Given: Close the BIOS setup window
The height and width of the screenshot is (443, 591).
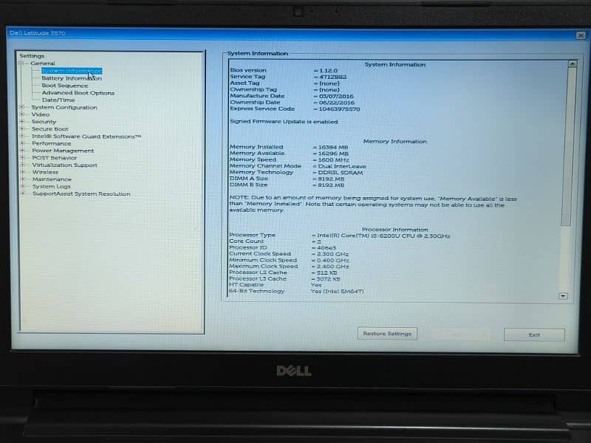Looking at the screenshot, I should click(580, 35).
